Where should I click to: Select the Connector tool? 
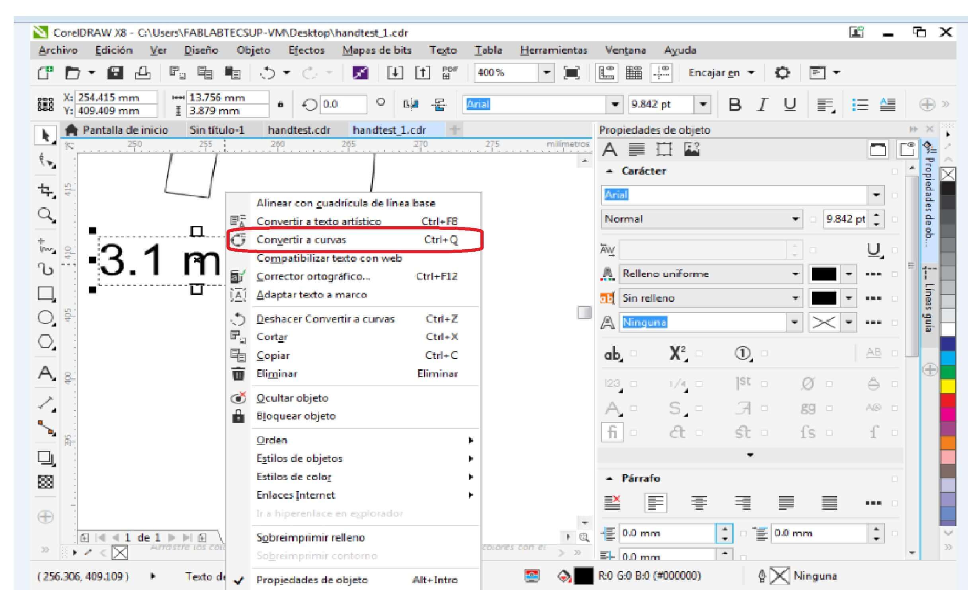tap(46, 427)
